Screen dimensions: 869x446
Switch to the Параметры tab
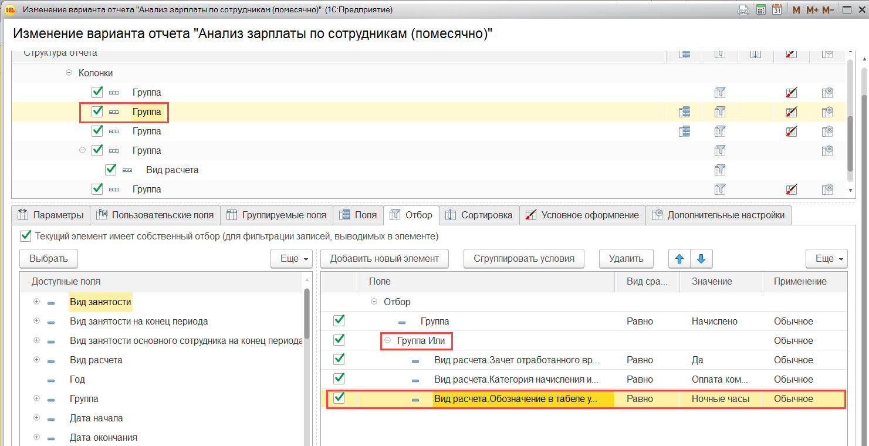(50, 215)
